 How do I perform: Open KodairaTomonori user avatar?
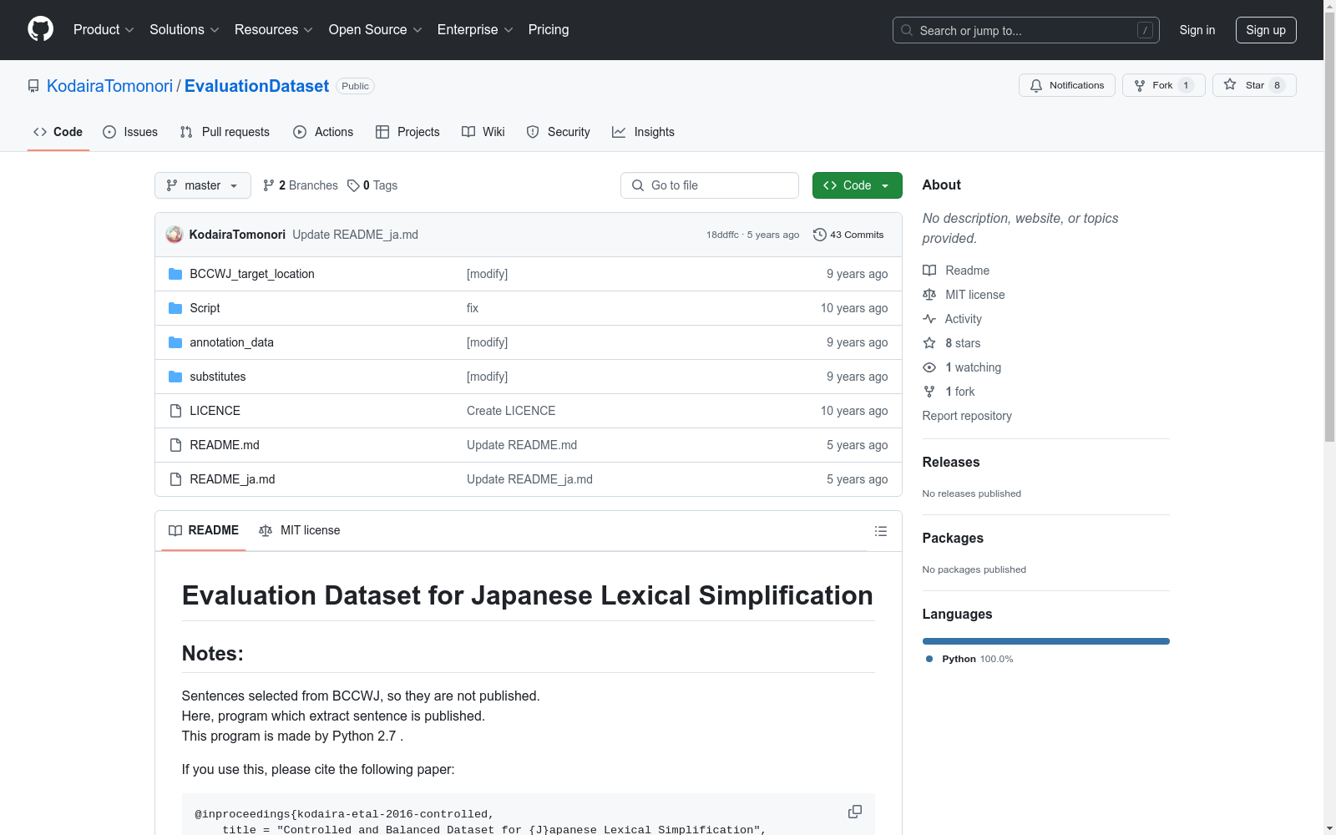click(175, 235)
